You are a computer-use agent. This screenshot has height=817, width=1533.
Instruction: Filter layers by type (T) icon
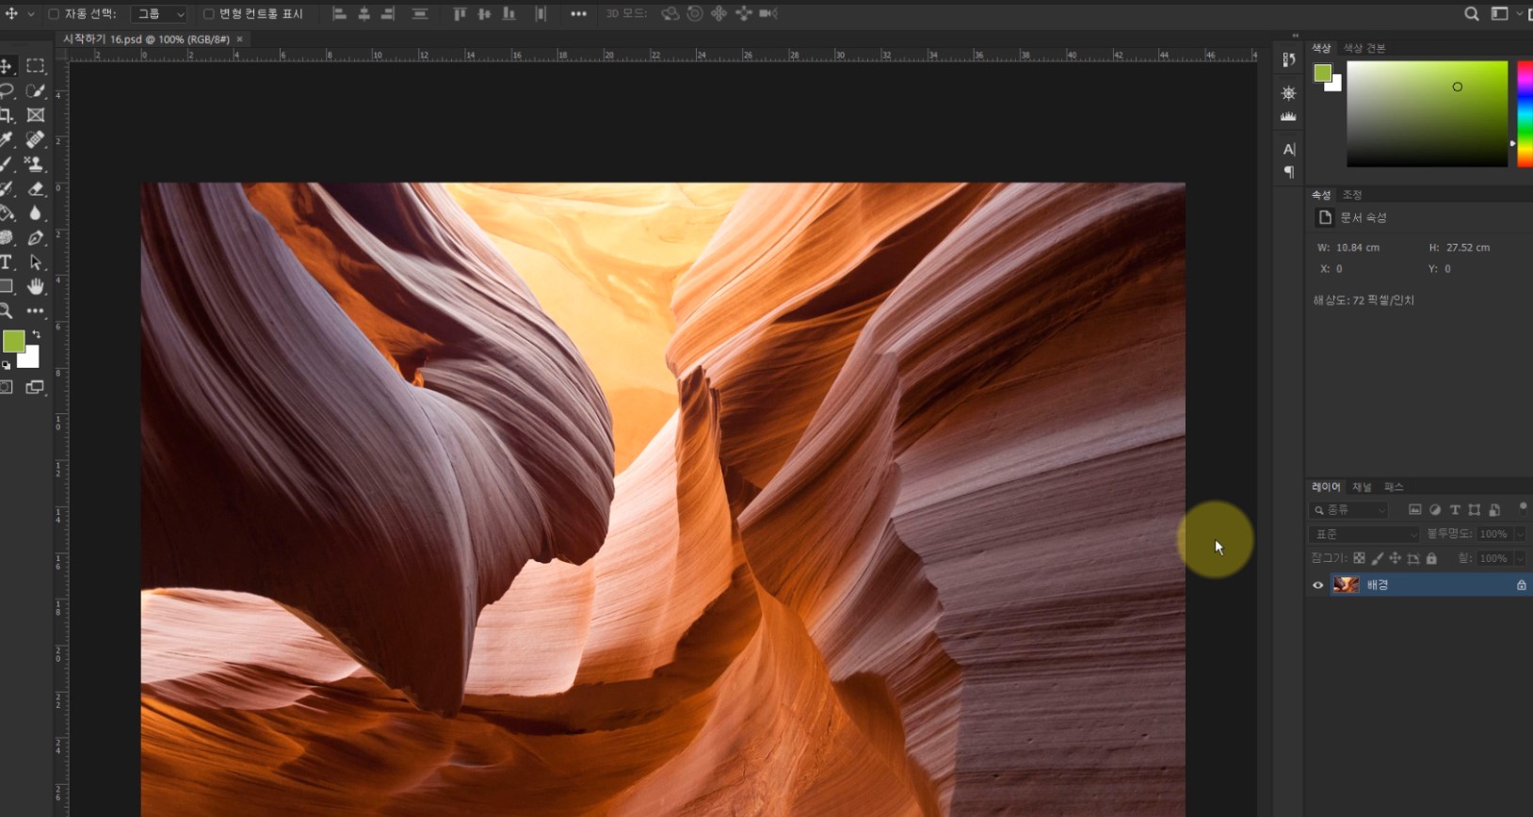click(1454, 510)
